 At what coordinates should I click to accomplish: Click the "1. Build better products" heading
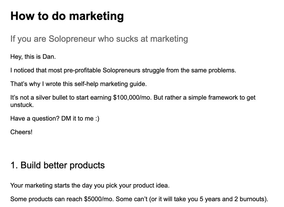(58, 165)
